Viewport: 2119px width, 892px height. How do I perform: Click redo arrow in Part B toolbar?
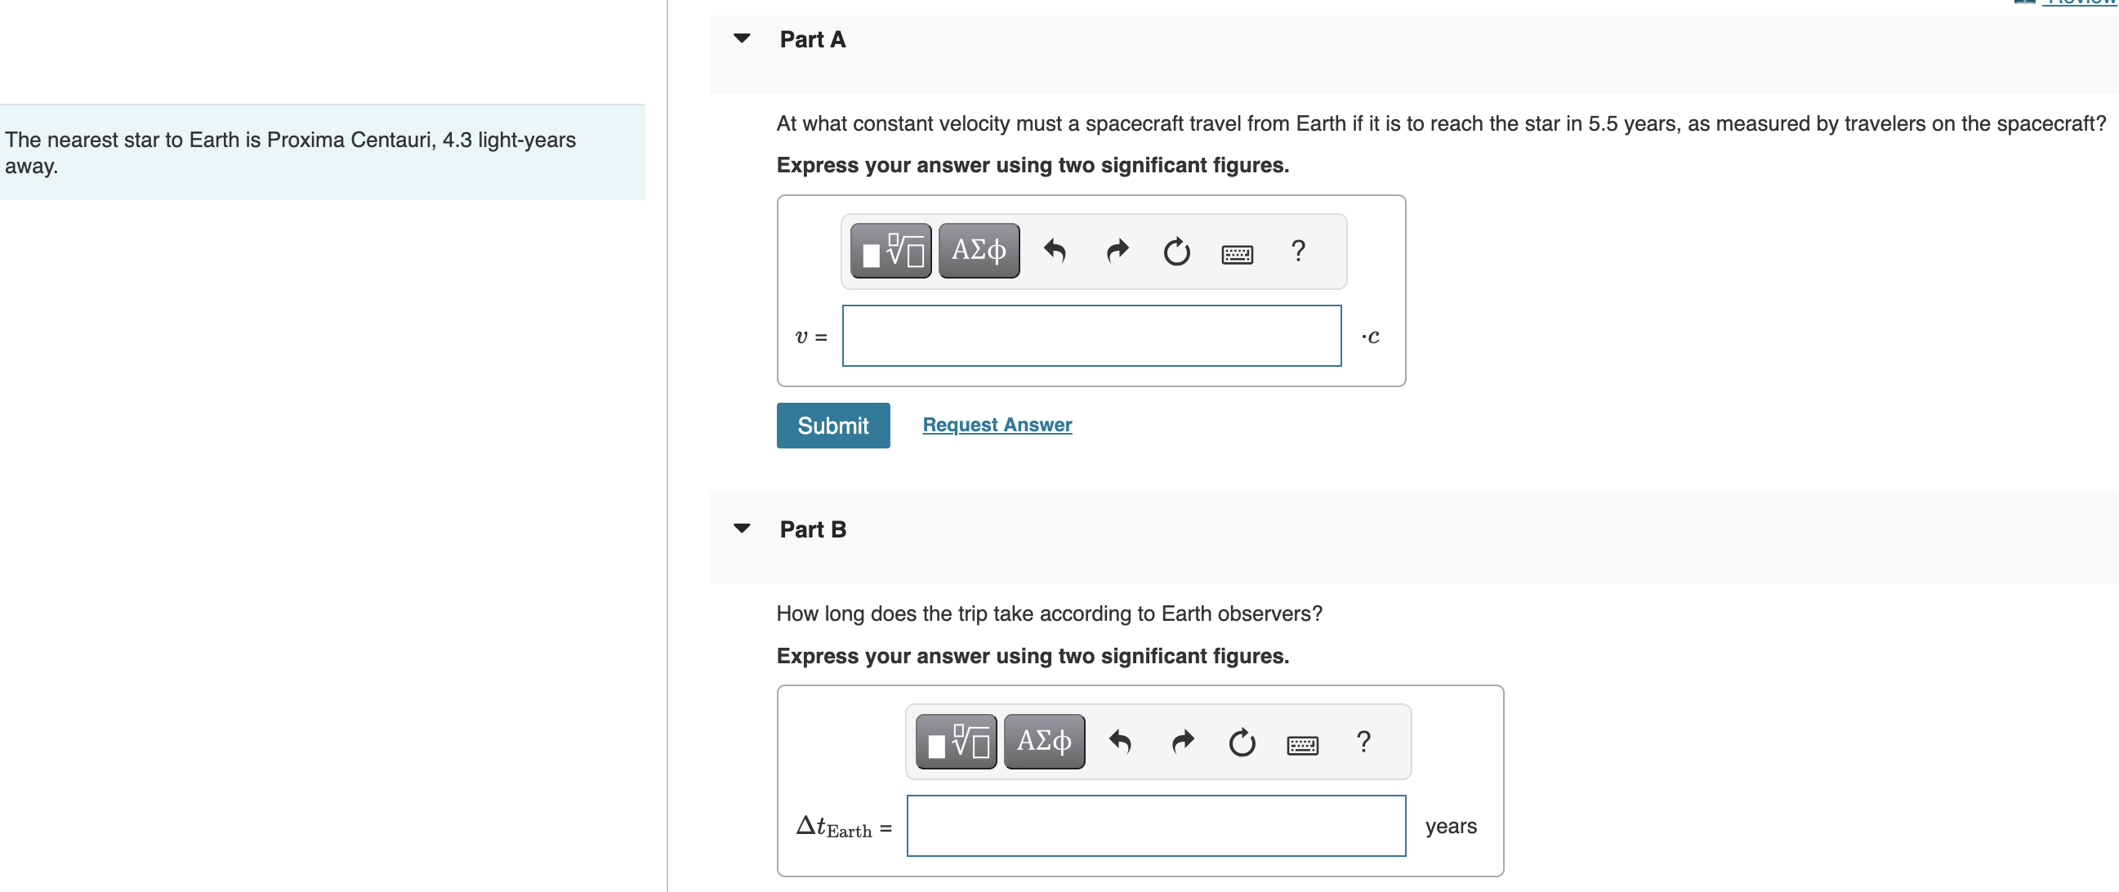coord(1182,742)
